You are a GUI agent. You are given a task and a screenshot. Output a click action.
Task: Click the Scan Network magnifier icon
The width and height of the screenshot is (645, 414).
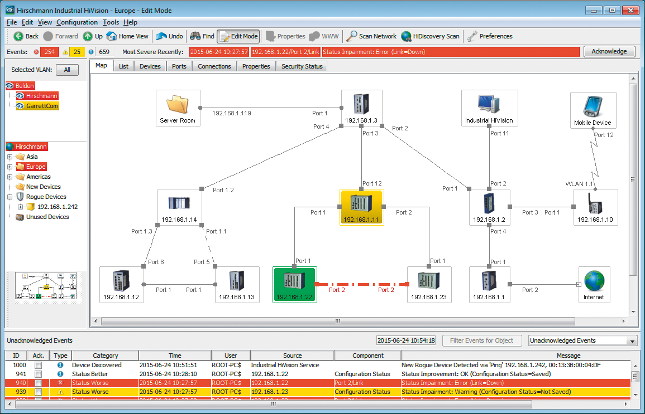point(352,36)
